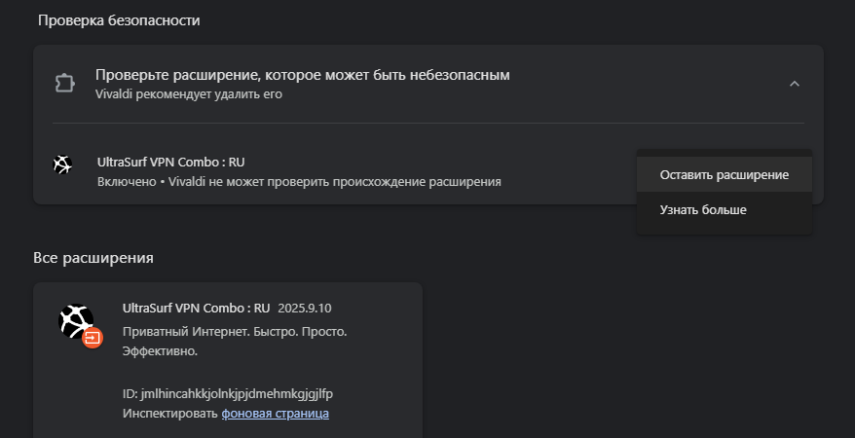Click the UltraSurf VPN Combo name in the safety row
The width and height of the screenshot is (855, 438).
pyautogui.click(x=170, y=163)
